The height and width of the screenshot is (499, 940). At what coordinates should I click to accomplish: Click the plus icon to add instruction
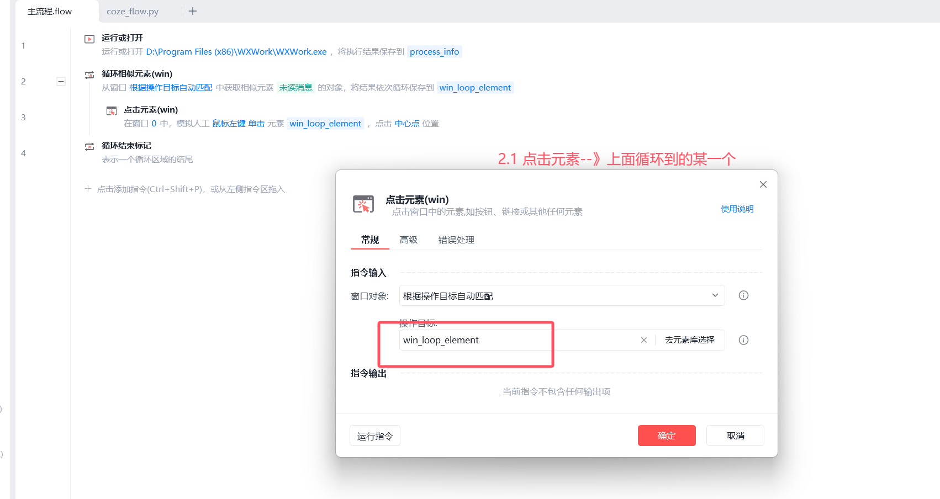(88, 189)
